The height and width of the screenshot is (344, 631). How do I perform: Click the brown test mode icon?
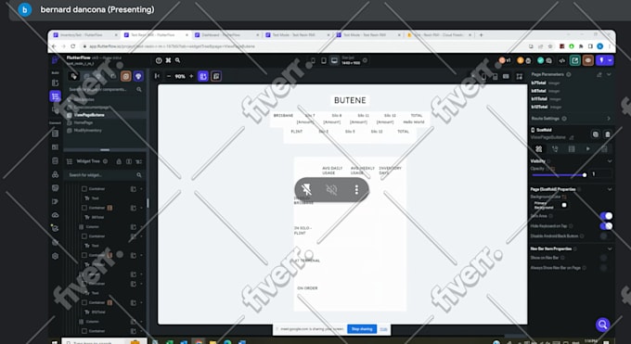coord(588,60)
